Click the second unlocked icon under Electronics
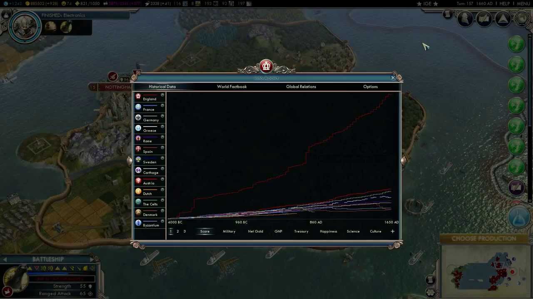 tap(66, 27)
